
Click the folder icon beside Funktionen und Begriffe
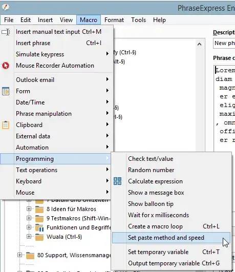[39, 228]
